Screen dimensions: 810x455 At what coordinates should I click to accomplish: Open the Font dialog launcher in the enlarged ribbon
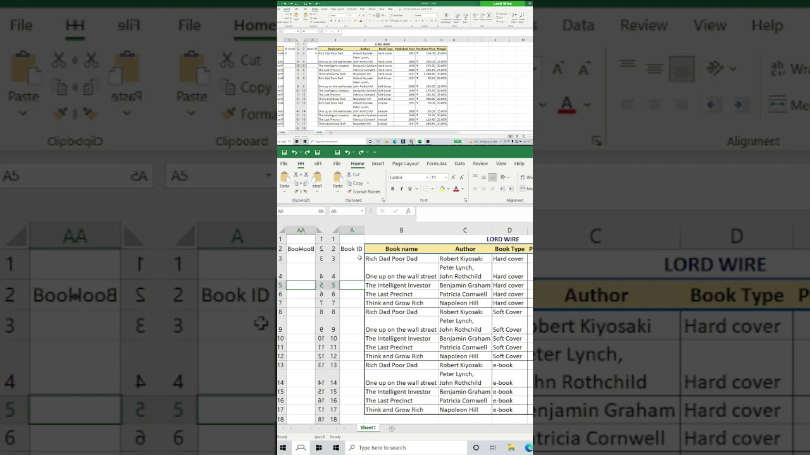(x=466, y=200)
